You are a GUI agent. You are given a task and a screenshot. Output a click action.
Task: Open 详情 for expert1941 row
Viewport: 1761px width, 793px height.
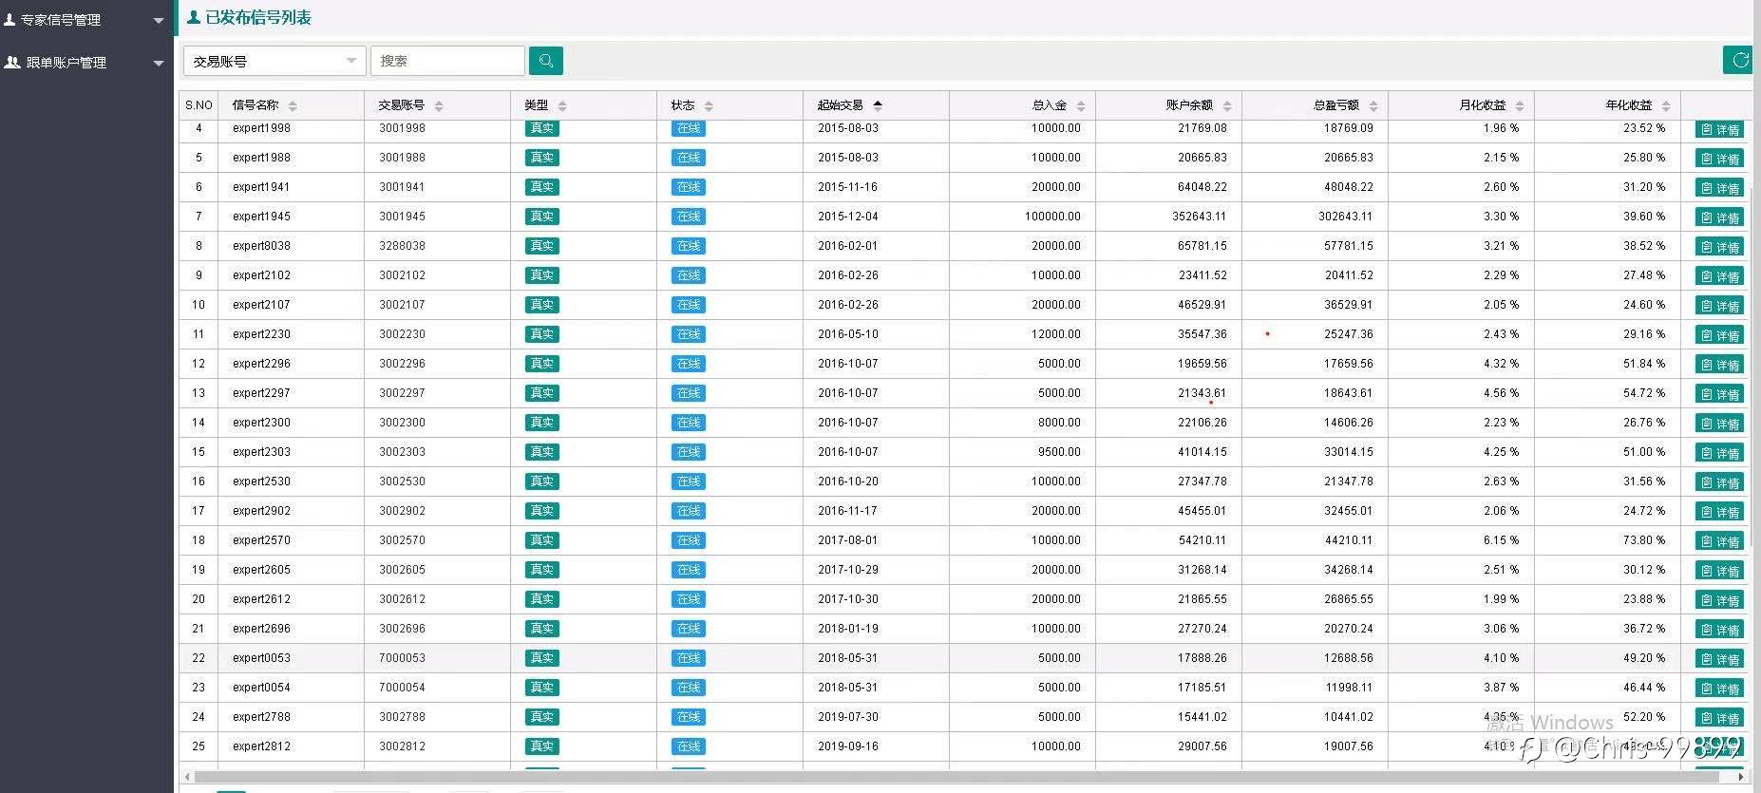pyautogui.click(x=1719, y=188)
